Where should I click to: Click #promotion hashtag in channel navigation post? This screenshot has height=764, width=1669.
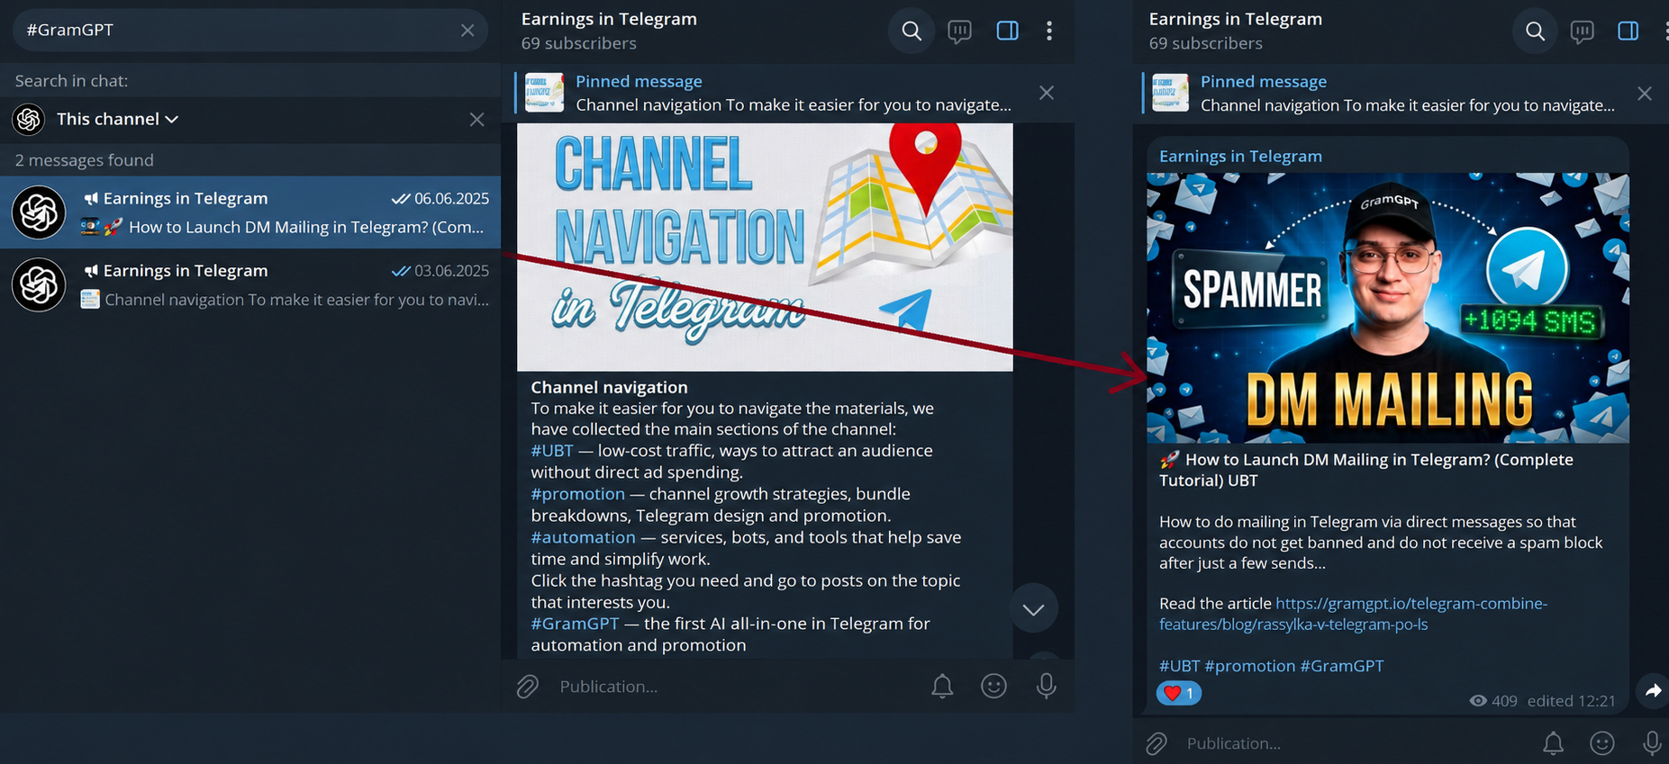(577, 494)
